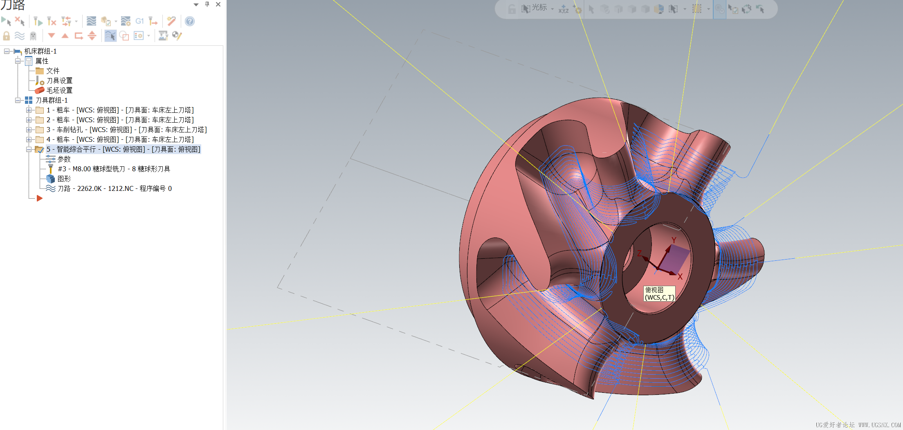
Task: Toggle selection bar lock icon
Action: coord(512,9)
